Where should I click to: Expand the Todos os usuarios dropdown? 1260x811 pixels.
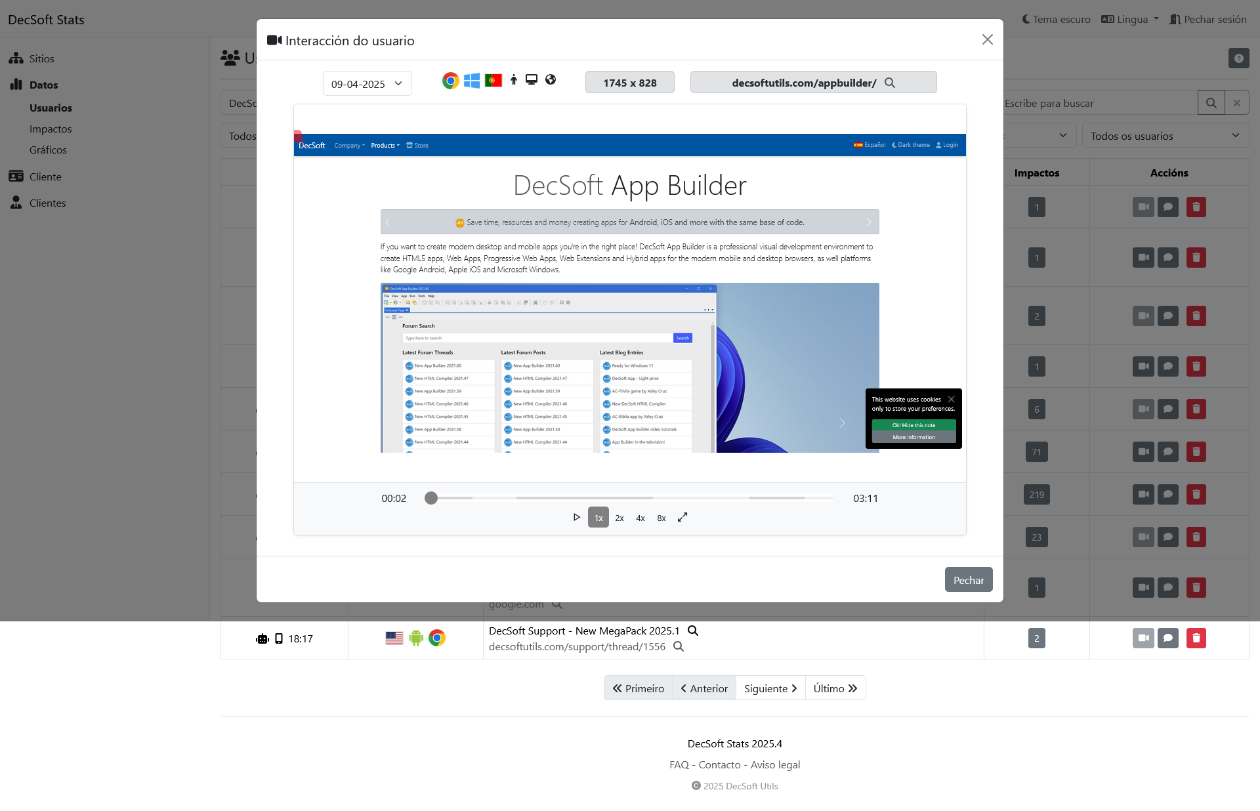tap(1165, 135)
